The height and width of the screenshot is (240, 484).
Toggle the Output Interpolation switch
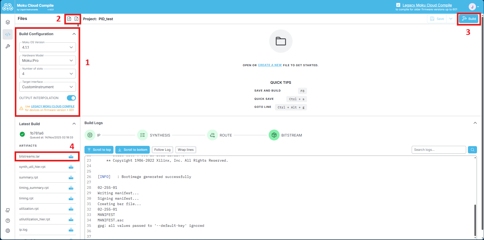pos(71,98)
